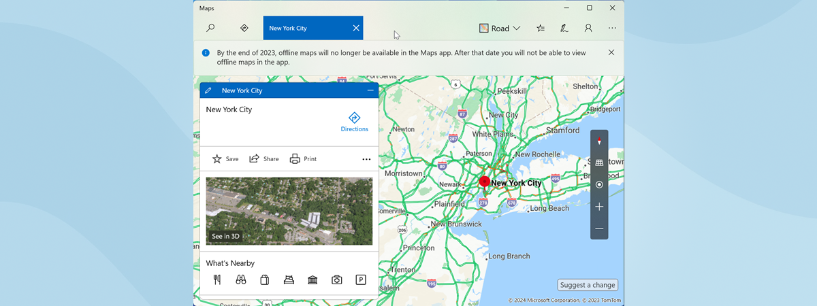This screenshot has height=306, width=817.
Task: Find nearby restaurants fork-and-knife icon
Action: click(217, 279)
